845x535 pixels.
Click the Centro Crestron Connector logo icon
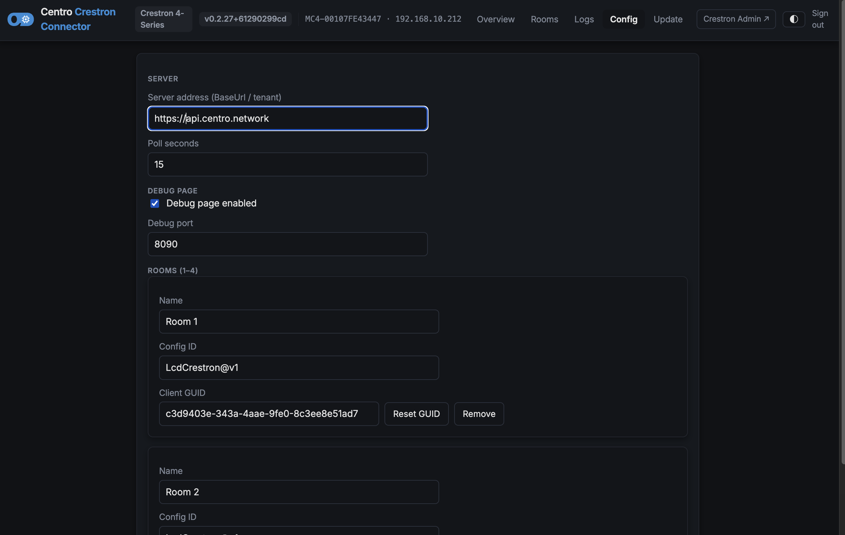pyautogui.click(x=20, y=19)
